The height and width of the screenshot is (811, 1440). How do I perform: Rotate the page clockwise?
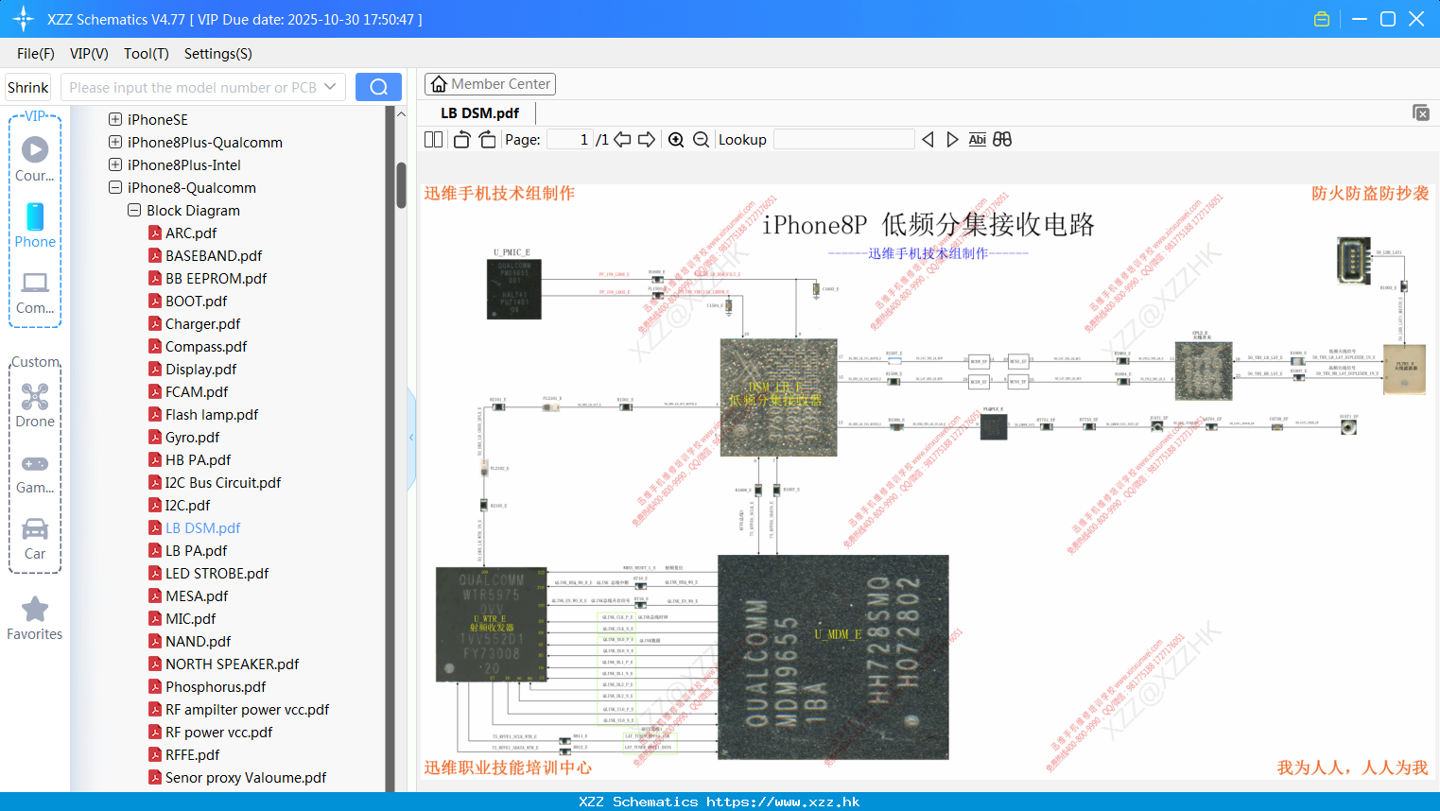click(487, 140)
